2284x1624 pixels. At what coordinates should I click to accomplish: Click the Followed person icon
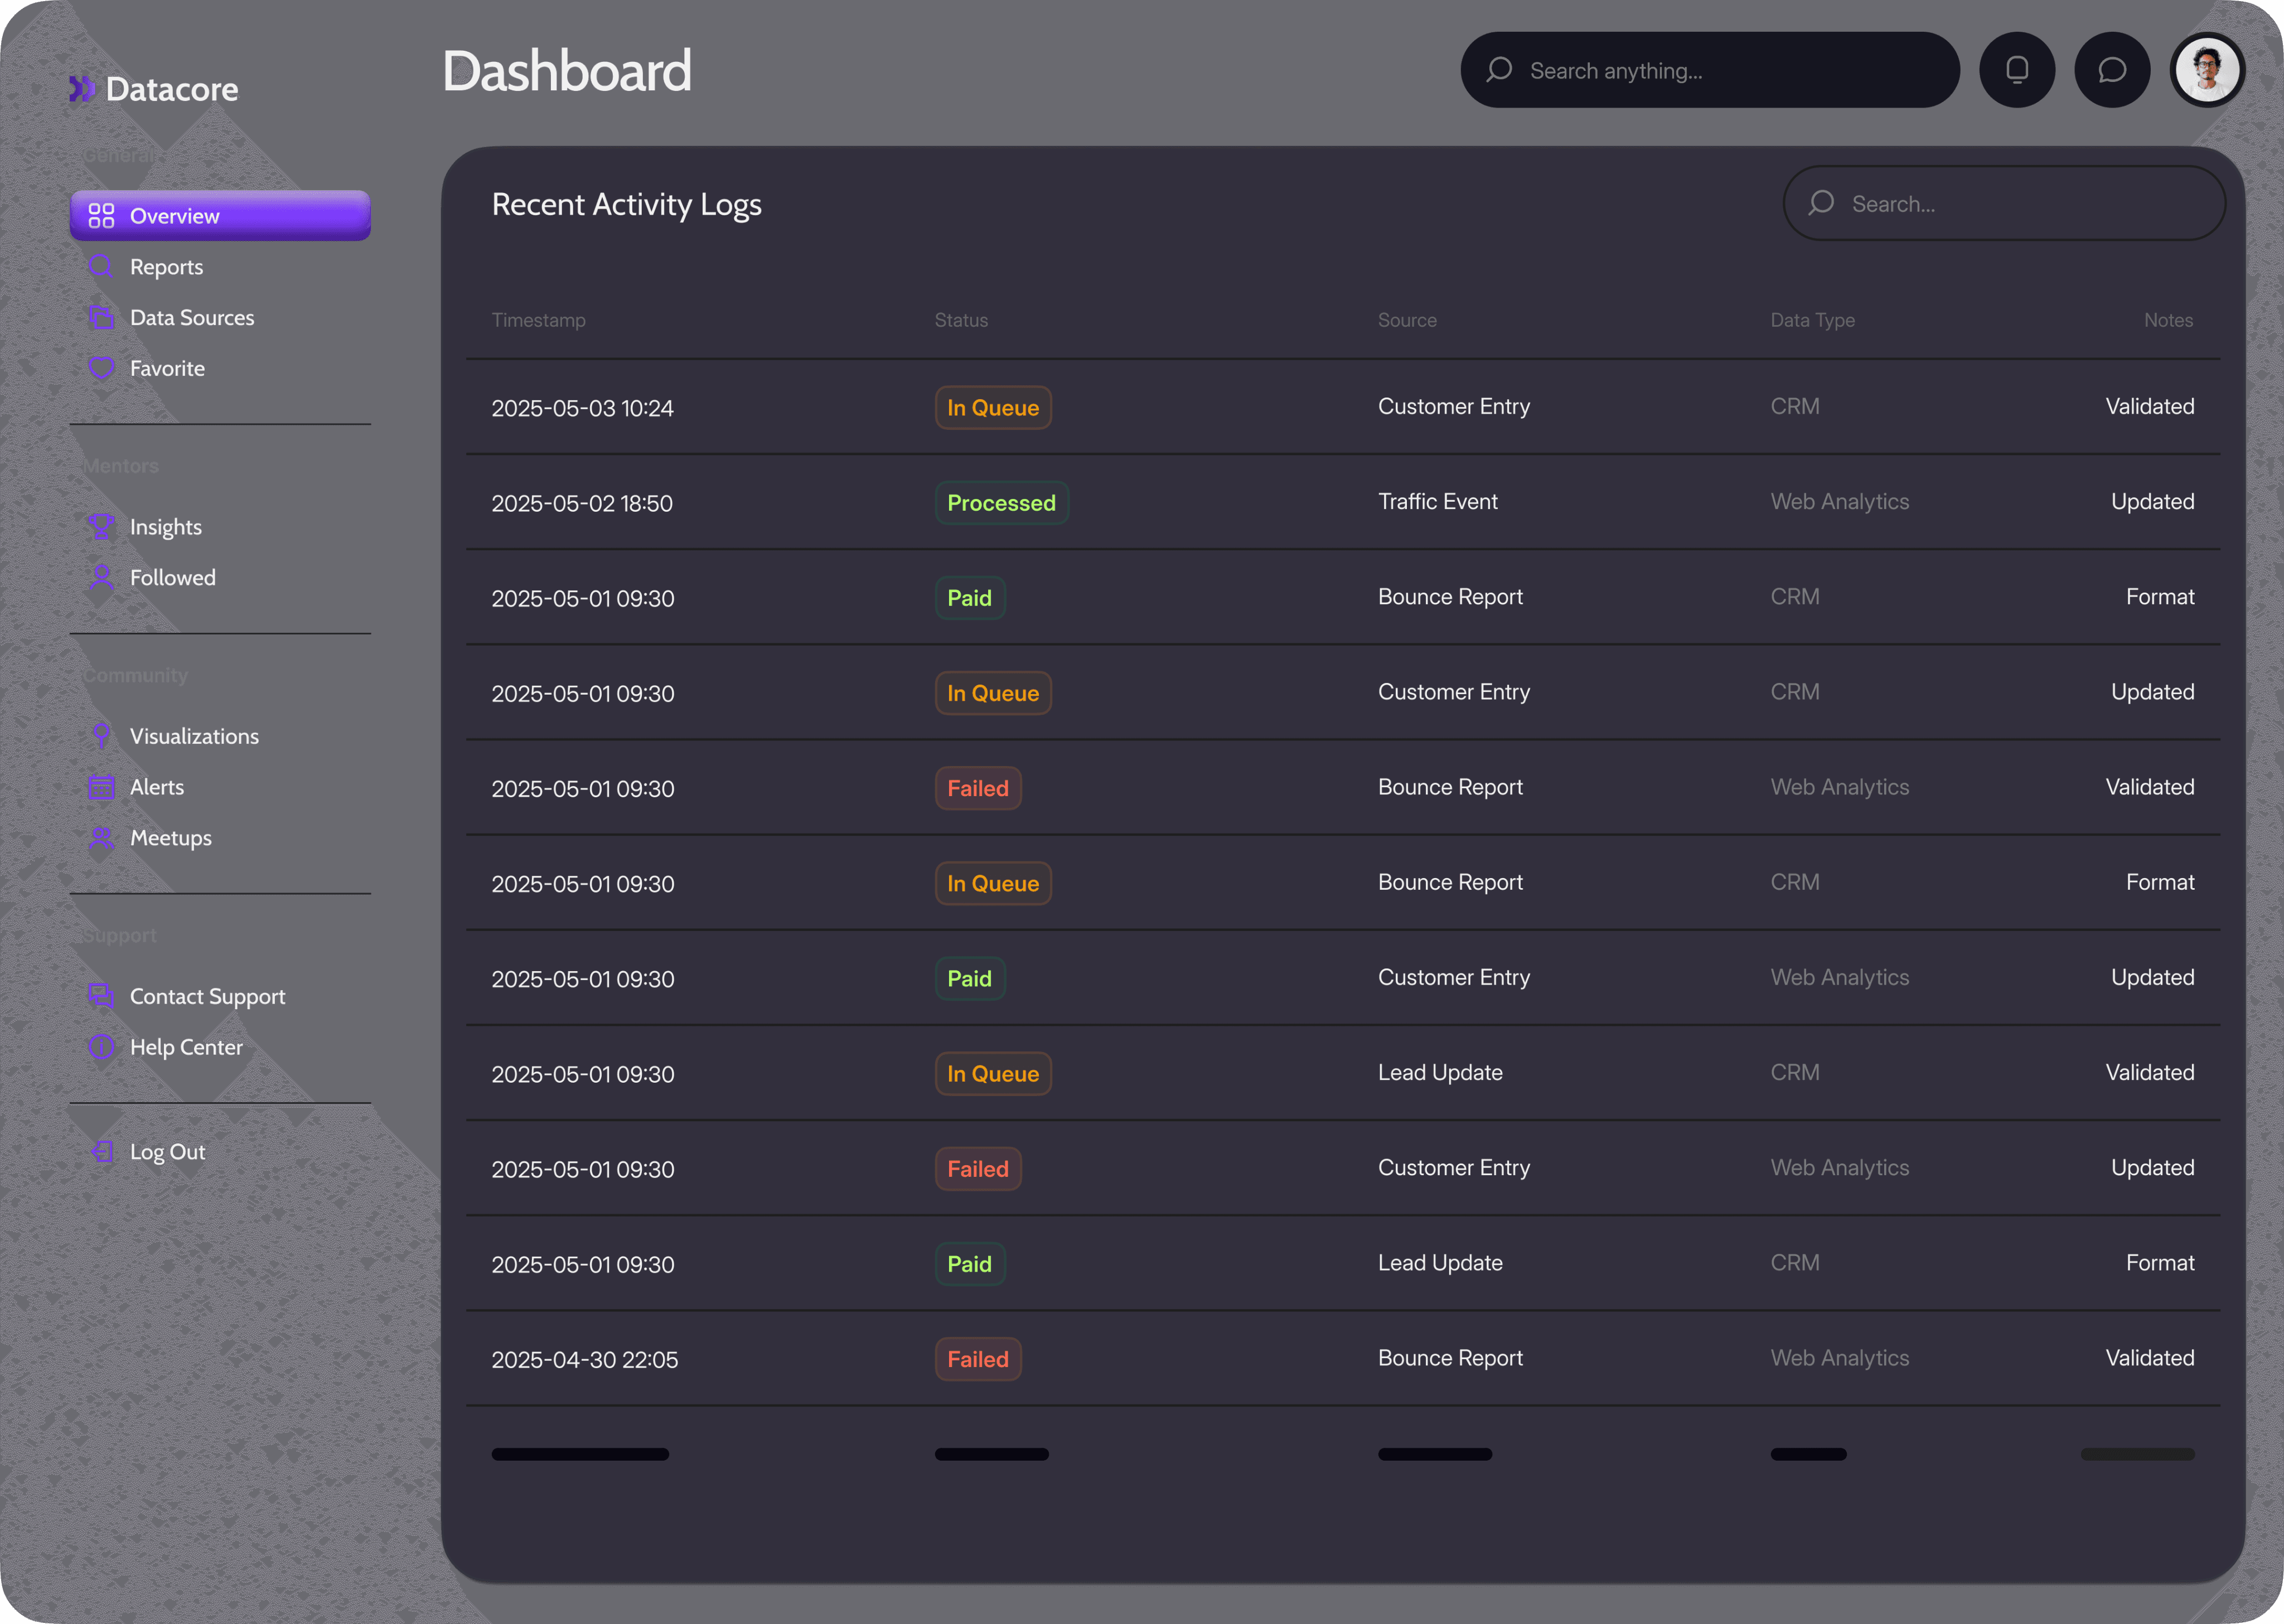click(101, 577)
